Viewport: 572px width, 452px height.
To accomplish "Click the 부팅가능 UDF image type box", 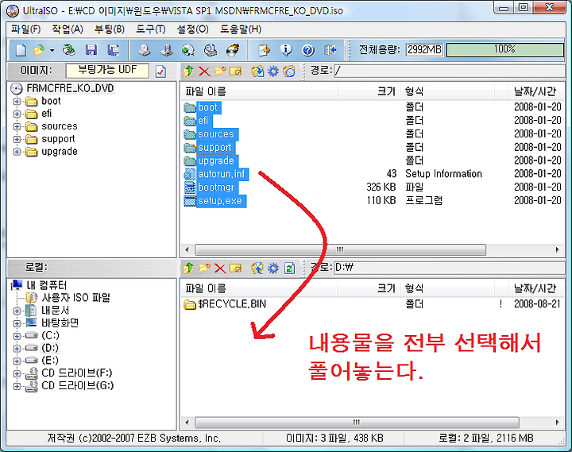I will [107, 71].
